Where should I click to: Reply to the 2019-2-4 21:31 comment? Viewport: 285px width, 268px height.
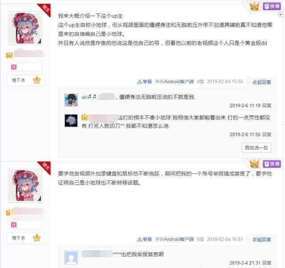click(267, 263)
